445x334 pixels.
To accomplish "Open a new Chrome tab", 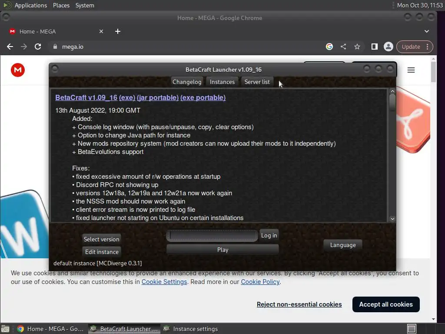I will coord(118,31).
